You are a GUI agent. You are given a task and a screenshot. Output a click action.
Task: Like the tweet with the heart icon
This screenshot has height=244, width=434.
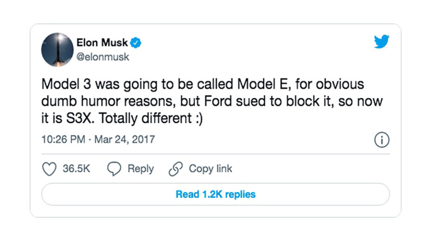[x=49, y=169]
